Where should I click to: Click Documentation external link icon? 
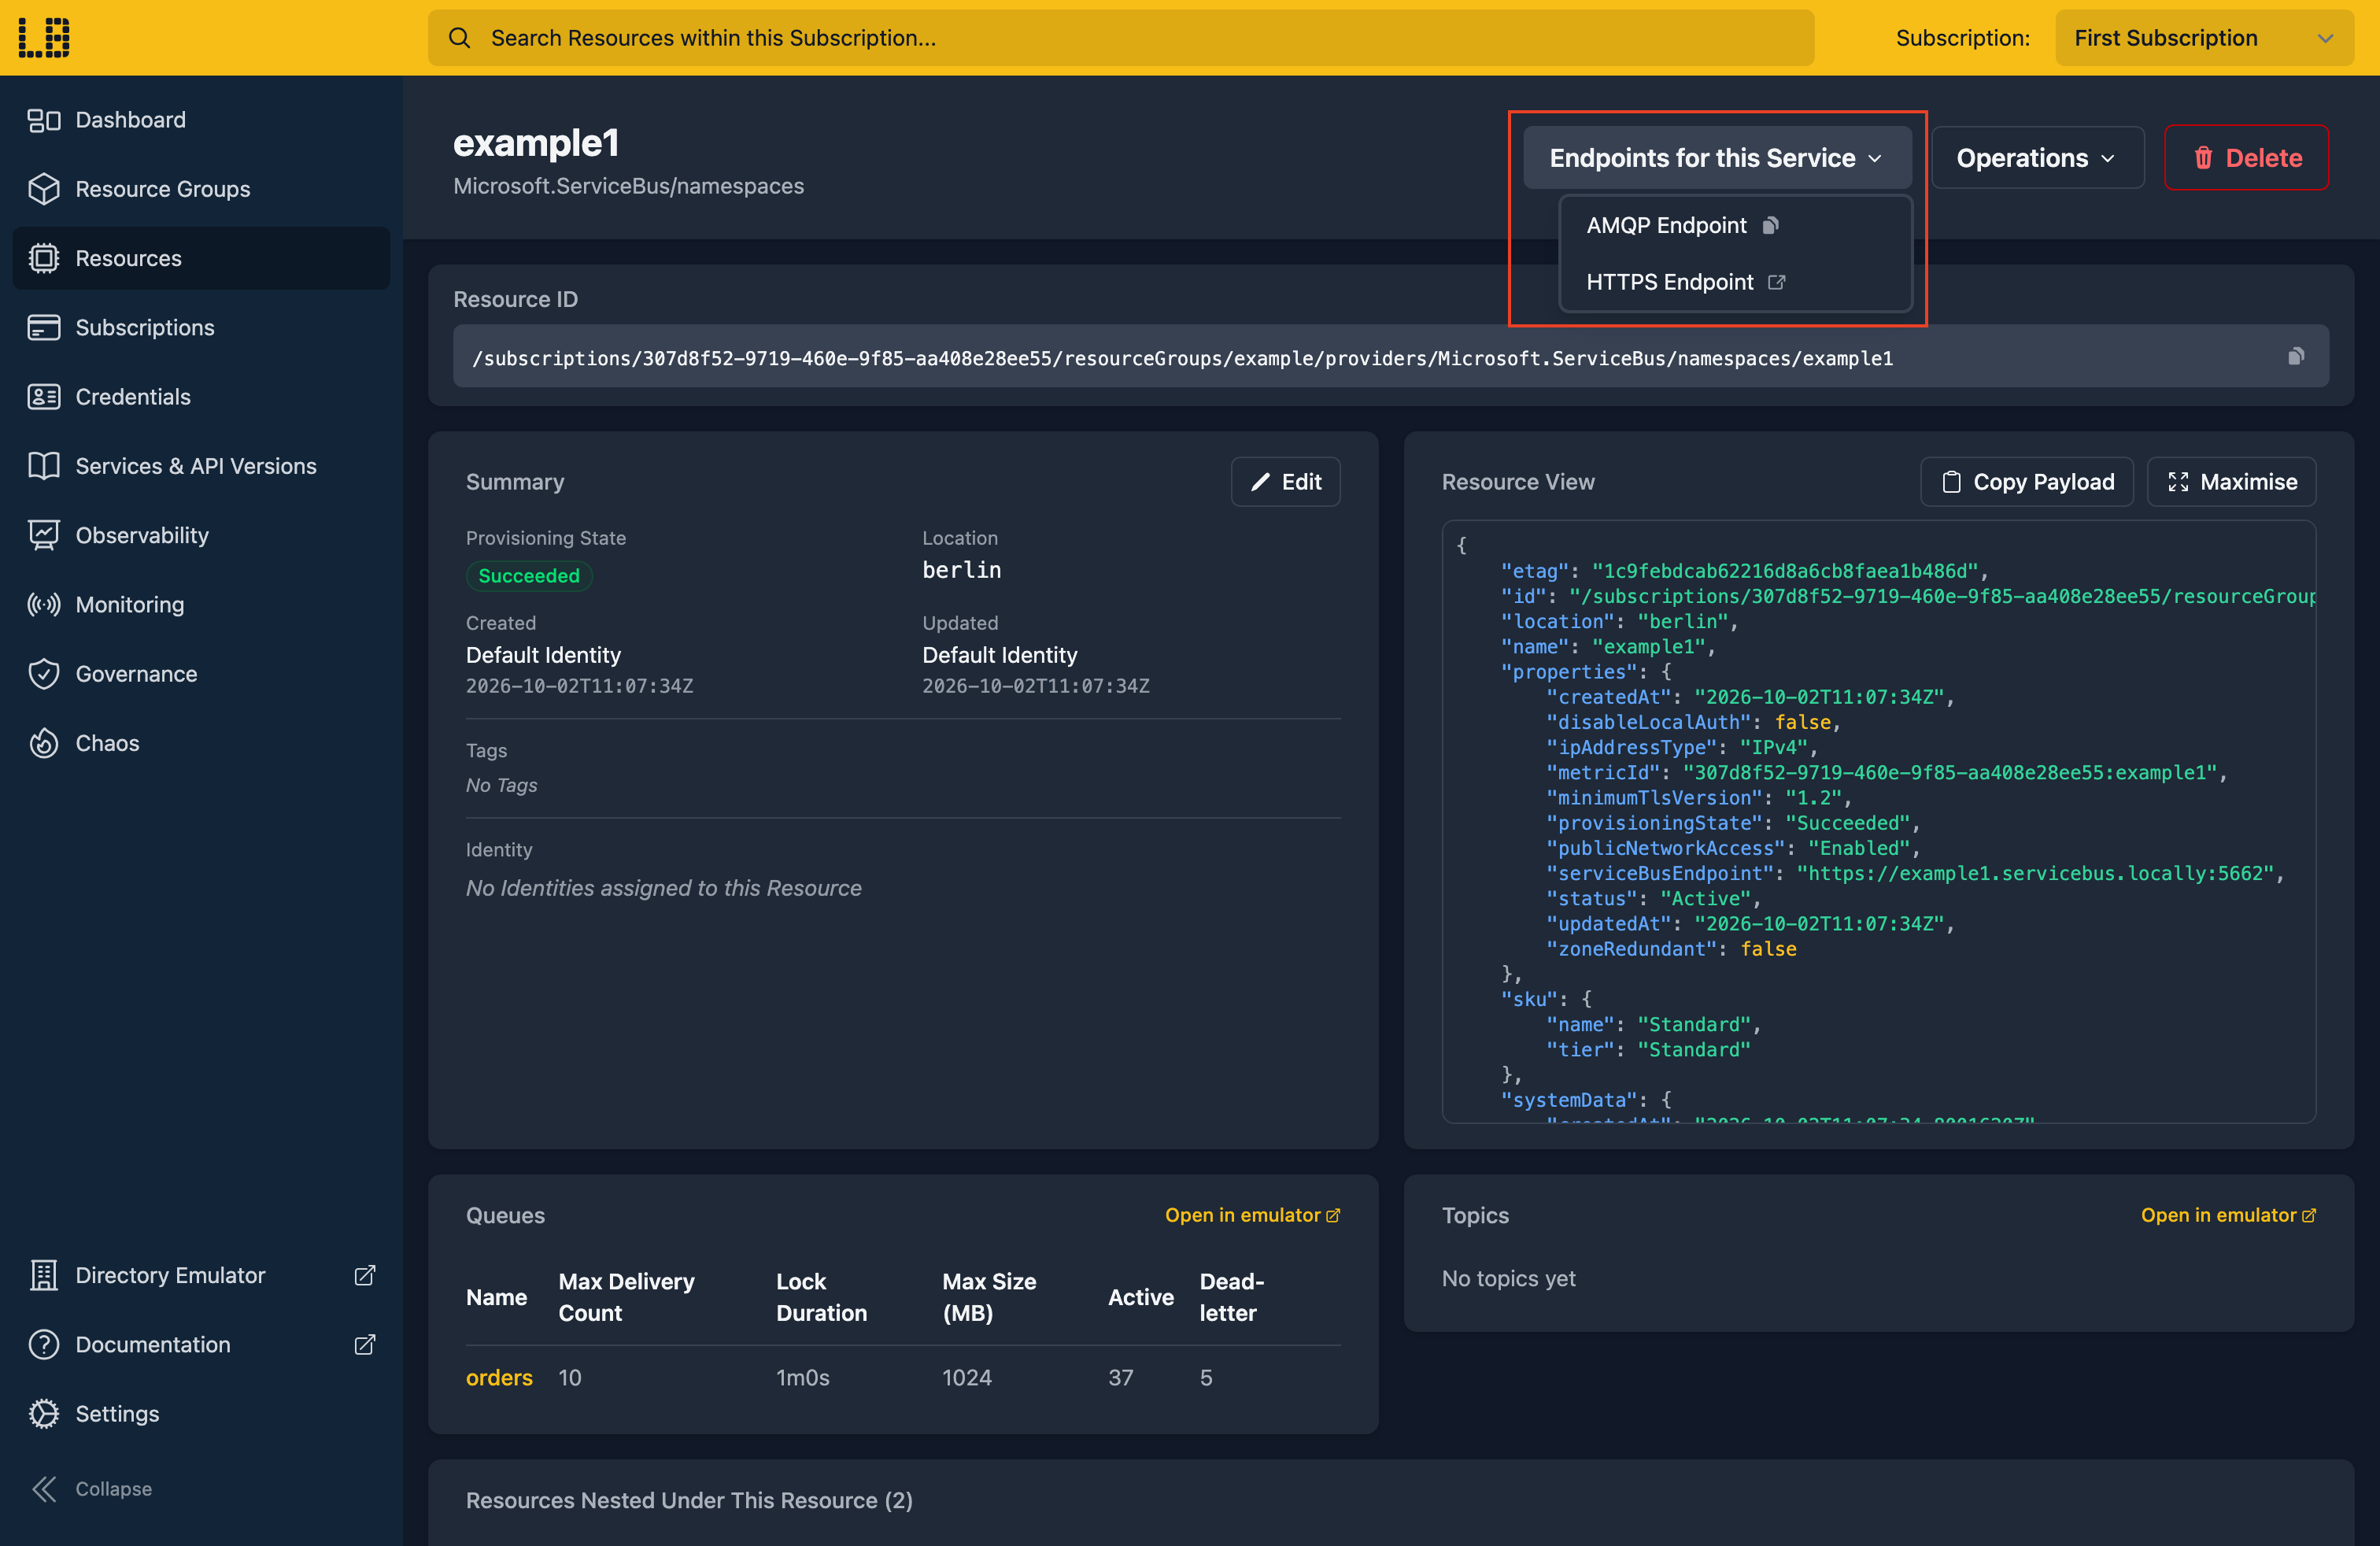pos(365,1344)
